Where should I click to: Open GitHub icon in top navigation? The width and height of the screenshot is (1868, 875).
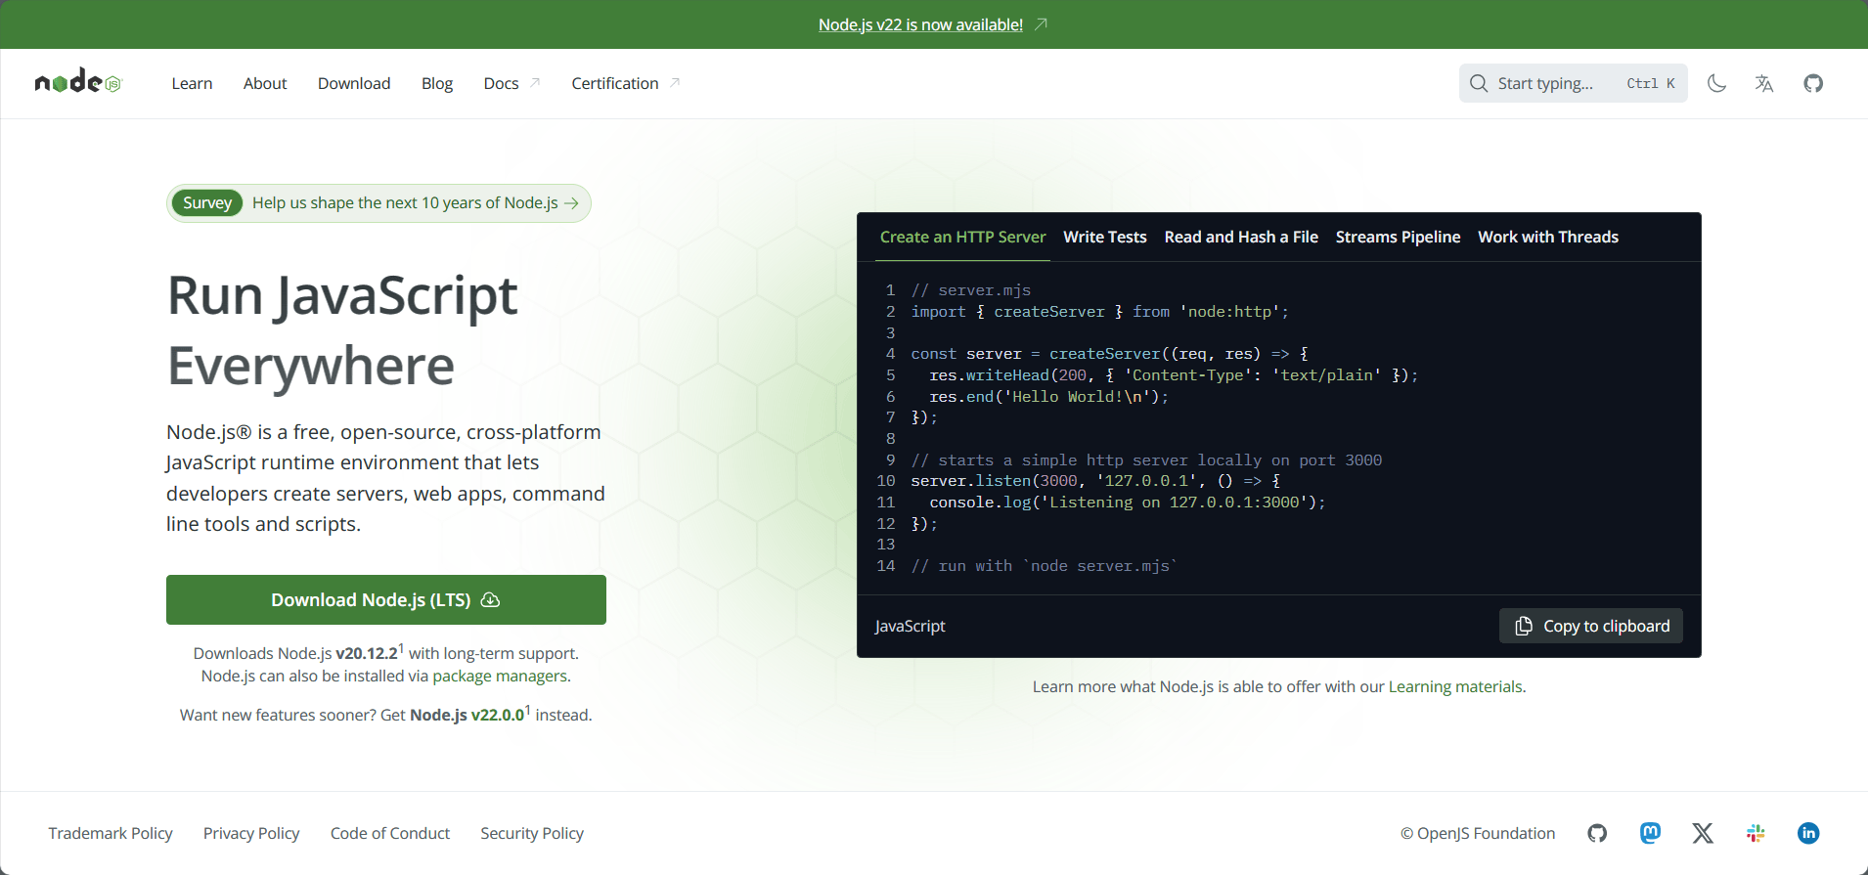coord(1813,83)
